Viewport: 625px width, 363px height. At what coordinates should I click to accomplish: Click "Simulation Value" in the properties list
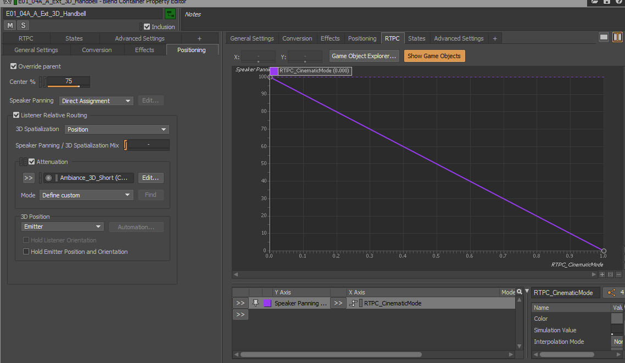click(555, 330)
